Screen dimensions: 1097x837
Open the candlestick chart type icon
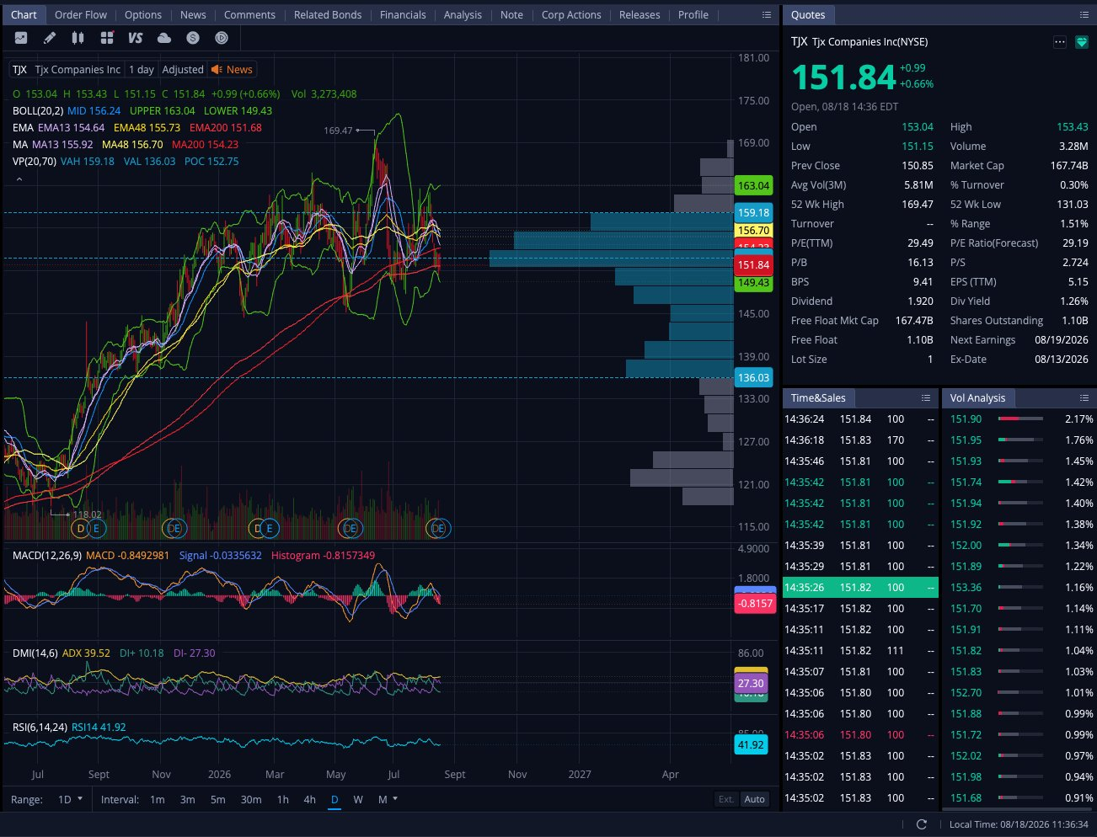[x=78, y=38]
